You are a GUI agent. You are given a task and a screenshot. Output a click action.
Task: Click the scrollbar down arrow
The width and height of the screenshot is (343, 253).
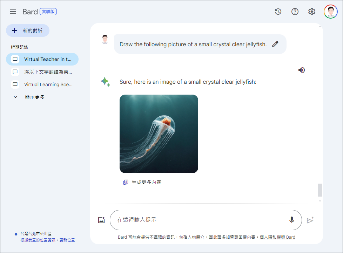tap(320, 201)
